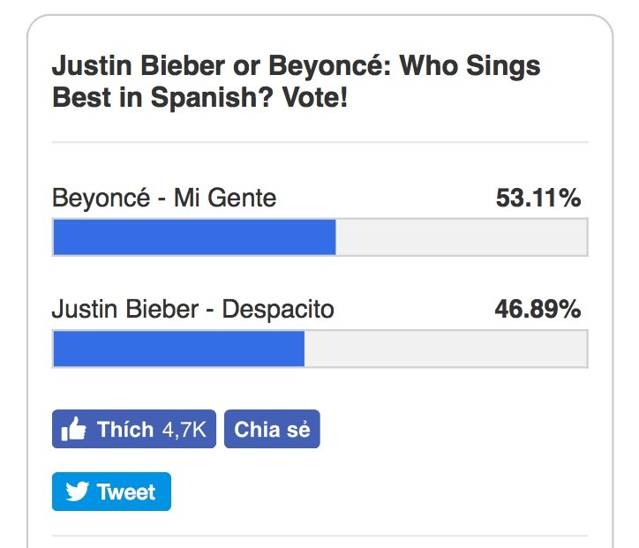Click the Tweet button text
The image size is (639, 548).
[x=126, y=492]
